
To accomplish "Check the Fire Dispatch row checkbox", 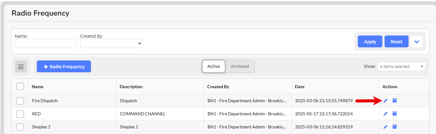I will coord(20,101).
